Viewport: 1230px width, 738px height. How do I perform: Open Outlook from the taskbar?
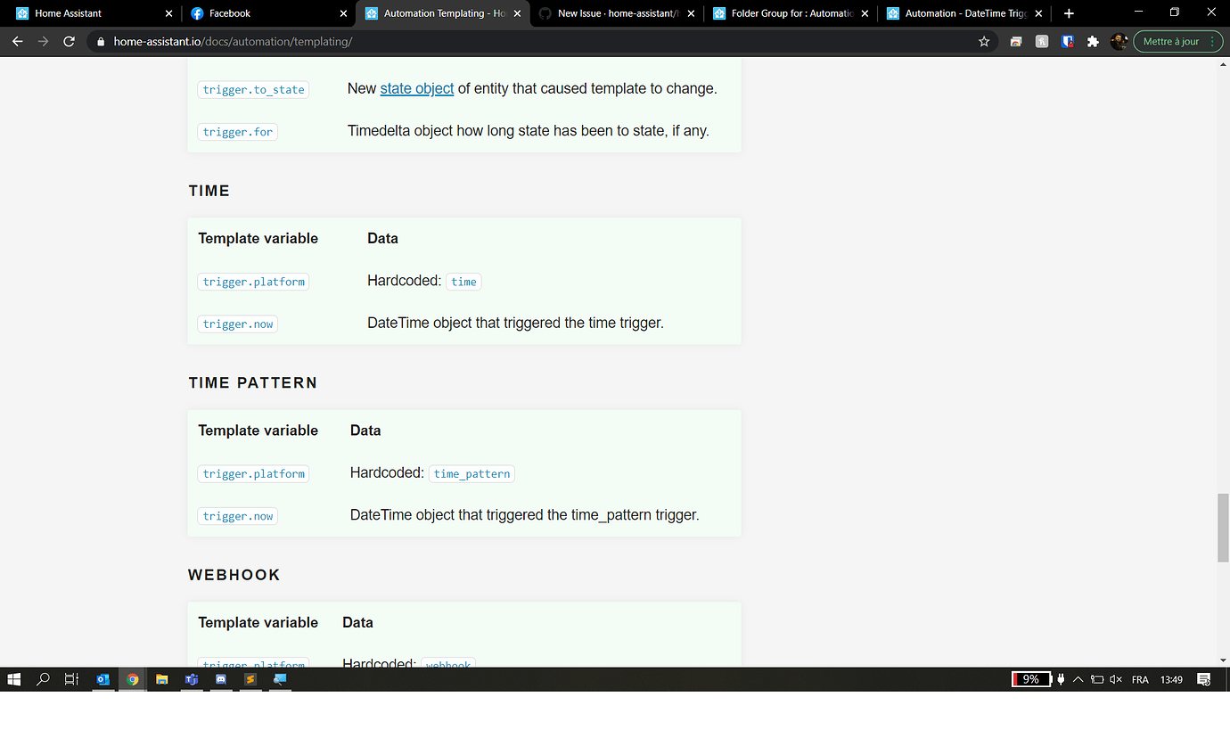tap(102, 679)
